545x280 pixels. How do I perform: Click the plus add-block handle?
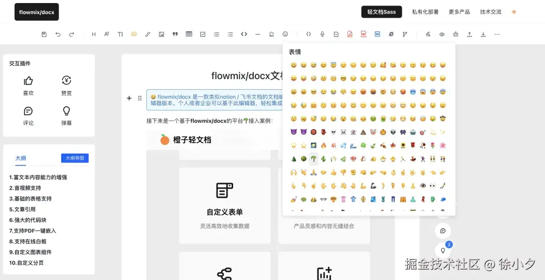click(x=129, y=98)
